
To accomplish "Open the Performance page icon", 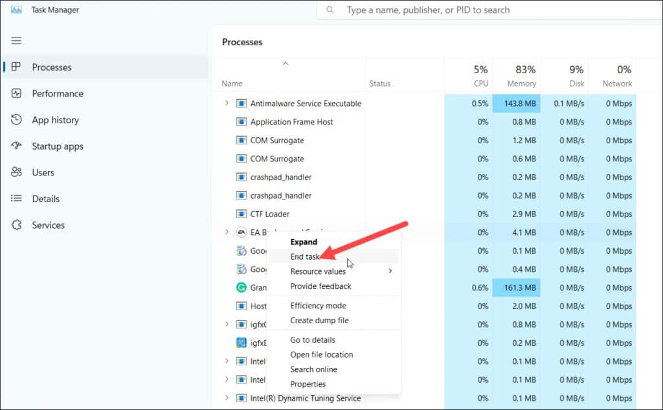I will pos(17,93).
